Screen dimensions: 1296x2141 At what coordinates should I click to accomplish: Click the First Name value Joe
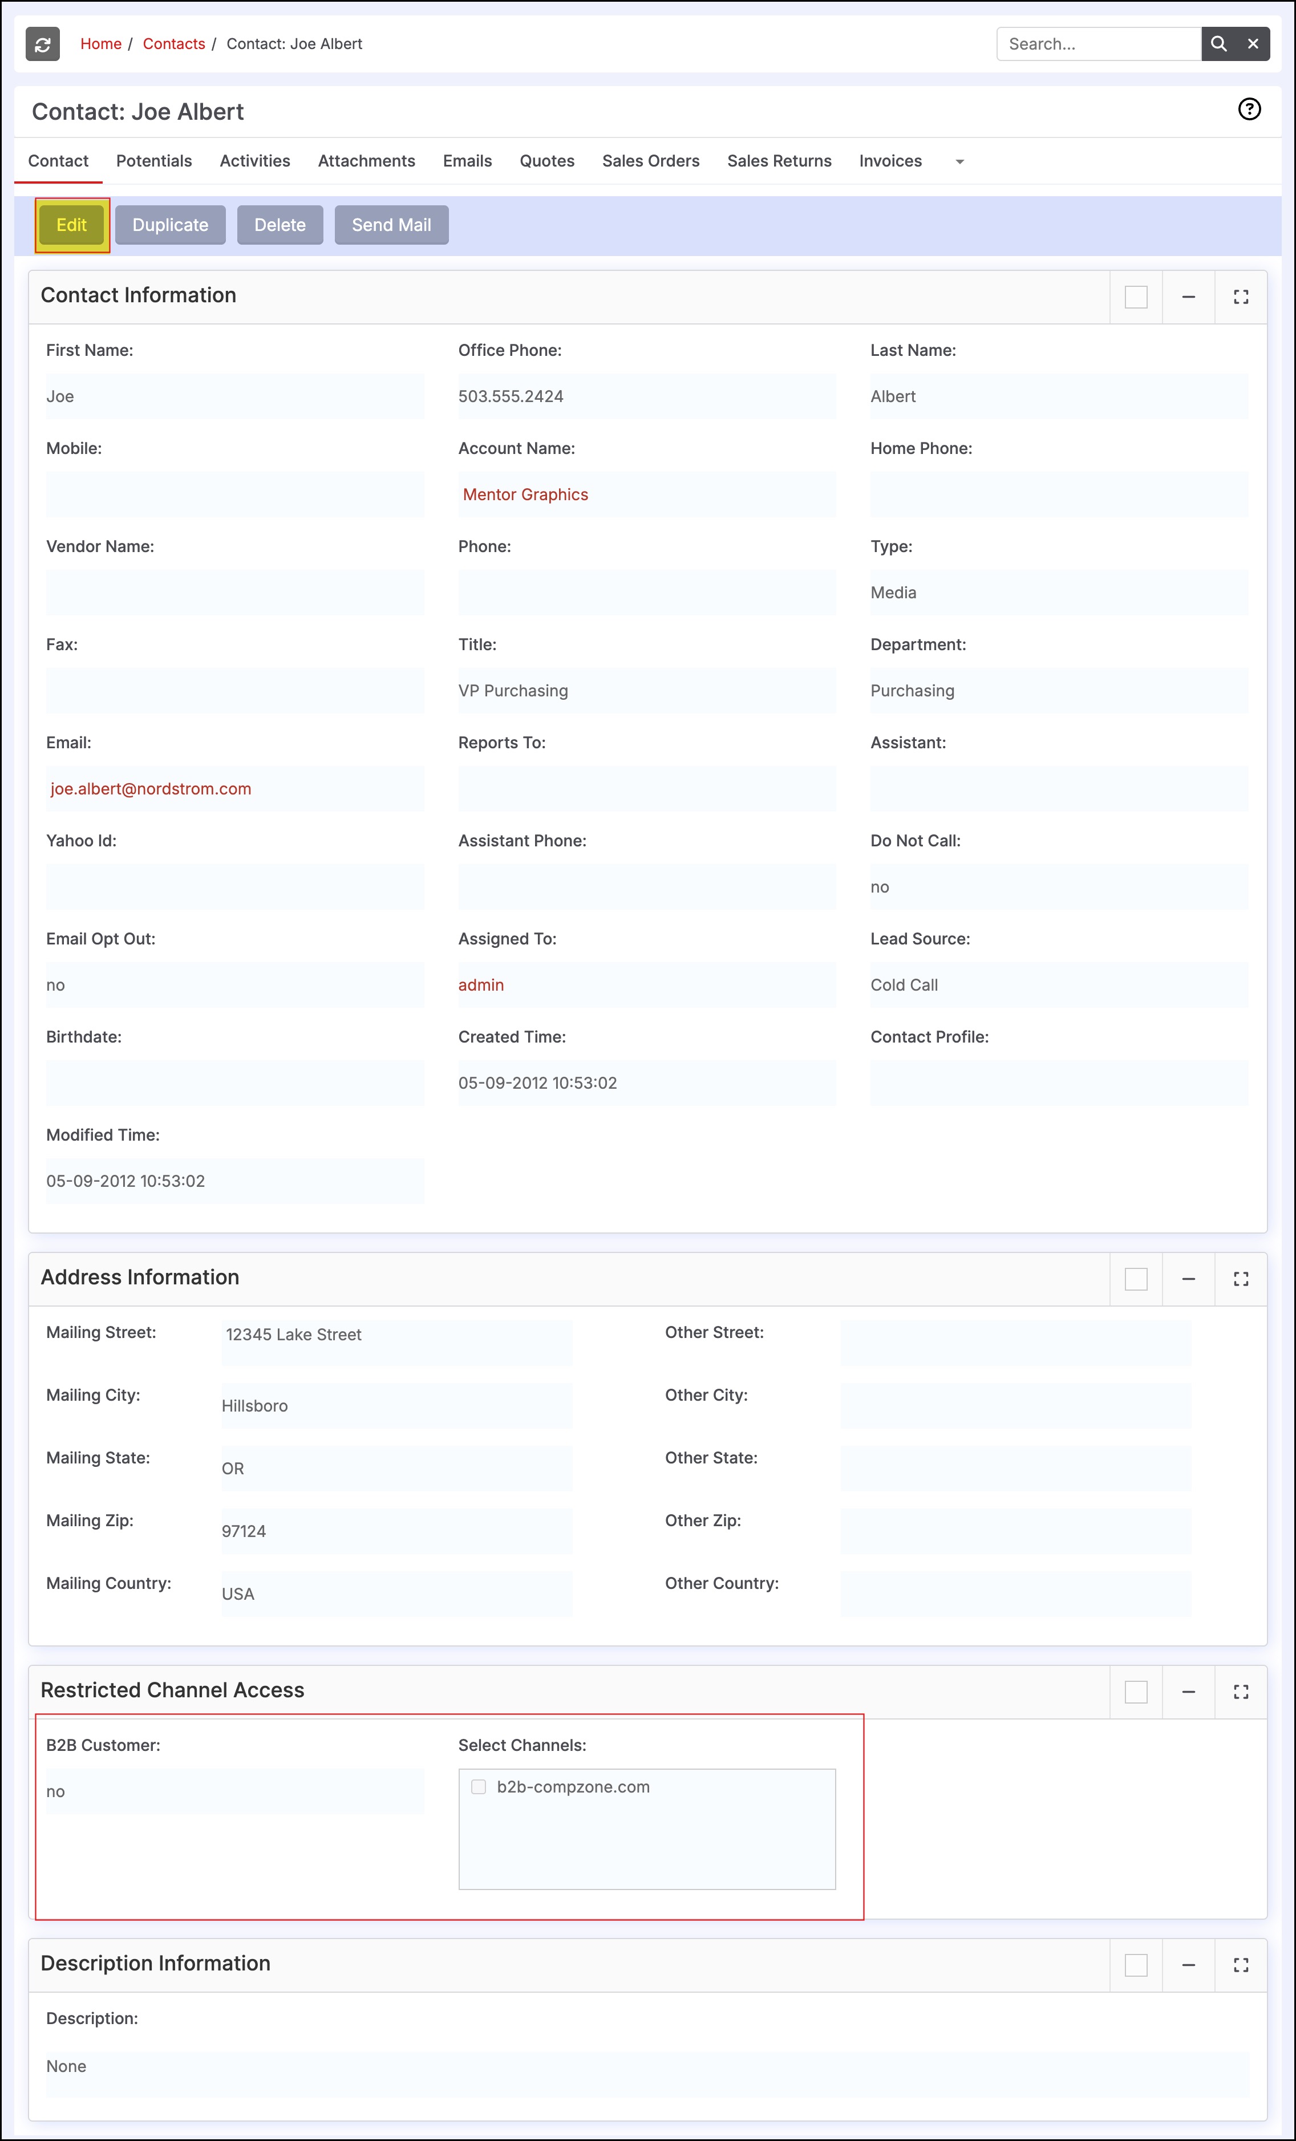(60, 396)
